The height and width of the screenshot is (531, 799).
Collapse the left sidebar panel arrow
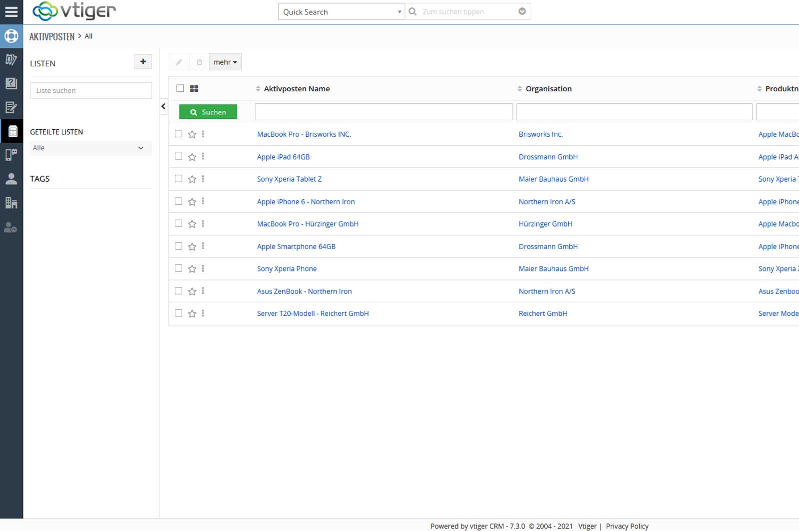163,106
